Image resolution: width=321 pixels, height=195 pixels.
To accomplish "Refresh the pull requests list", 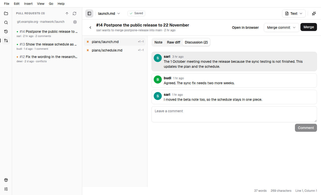I will [x=74, y=13].
